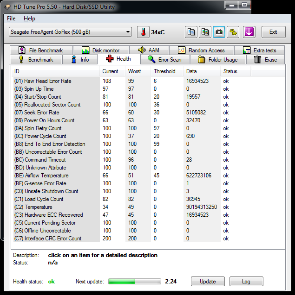The height and width of the screenshot is (295, 295).
Task: Switch to the AAM tab
Action: [x=149, y=50]
